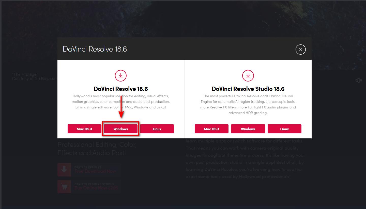Choose Mac OS X for DaVinci Resolve Studio 18.6
This screenshot has height=209, width=366.
point(211,129)
